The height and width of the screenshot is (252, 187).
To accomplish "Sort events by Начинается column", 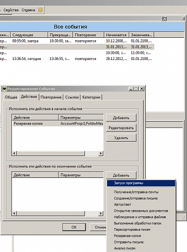I will pyautogui.click(x=116, y=35).
